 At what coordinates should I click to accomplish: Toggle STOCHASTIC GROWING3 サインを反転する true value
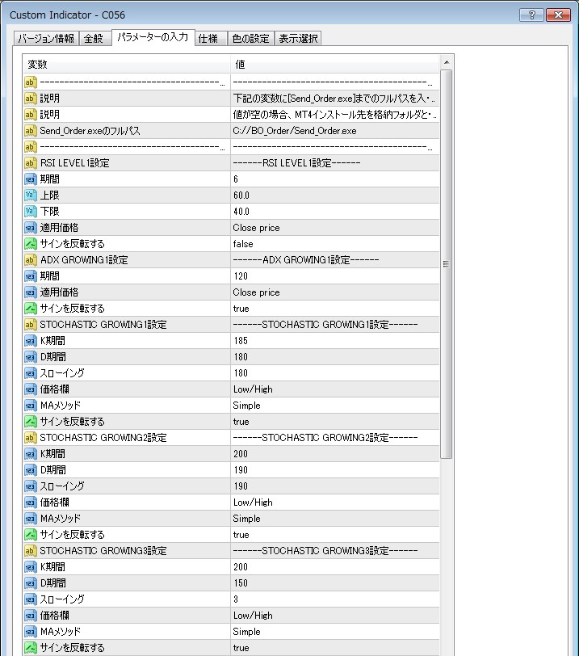335,648
